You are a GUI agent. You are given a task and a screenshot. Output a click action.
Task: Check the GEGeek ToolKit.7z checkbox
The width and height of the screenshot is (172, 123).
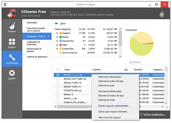click(x=58, y=87)
